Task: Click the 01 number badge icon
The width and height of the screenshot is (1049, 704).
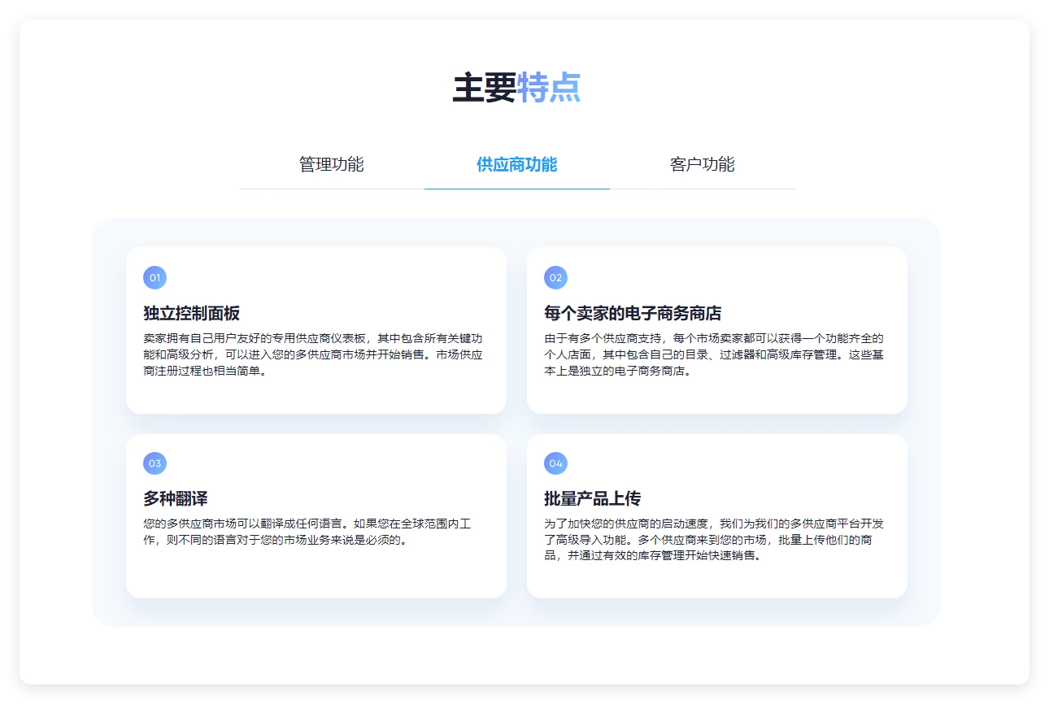Action: (155, 278)
